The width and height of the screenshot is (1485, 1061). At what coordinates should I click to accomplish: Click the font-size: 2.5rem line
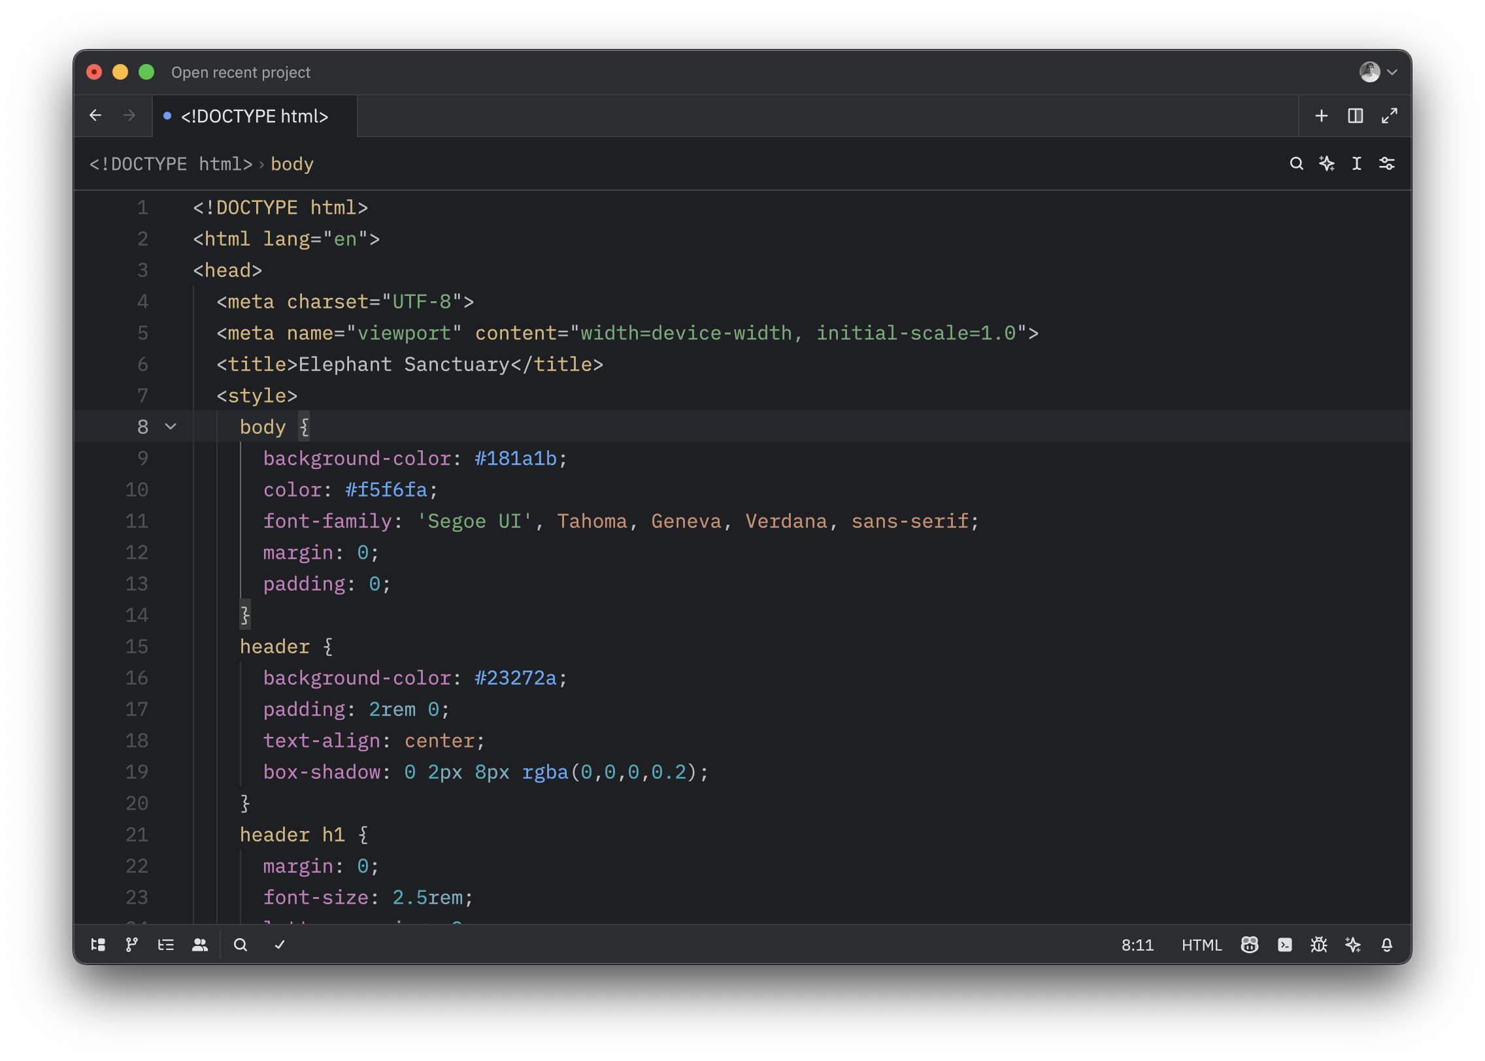(x=368, y=898)
